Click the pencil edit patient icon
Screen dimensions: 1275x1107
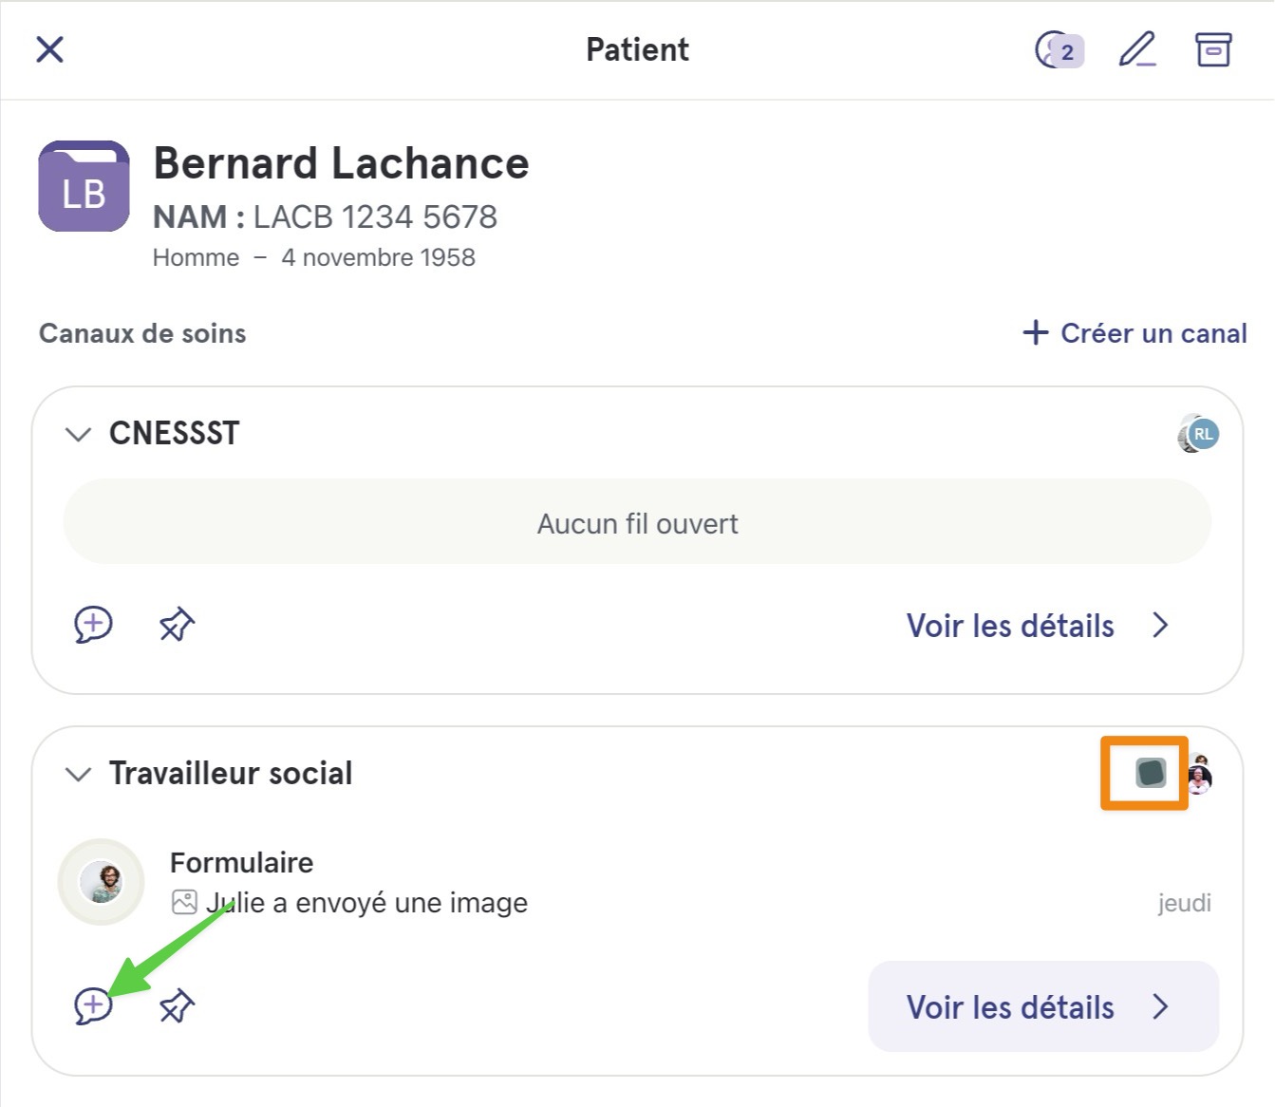pos(1137,49)
